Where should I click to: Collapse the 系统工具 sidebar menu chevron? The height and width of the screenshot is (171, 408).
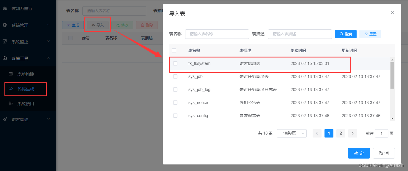click(49, 58)
